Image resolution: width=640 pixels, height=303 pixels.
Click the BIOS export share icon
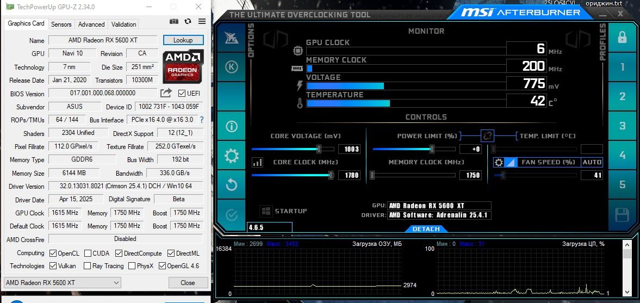(166, 93)
